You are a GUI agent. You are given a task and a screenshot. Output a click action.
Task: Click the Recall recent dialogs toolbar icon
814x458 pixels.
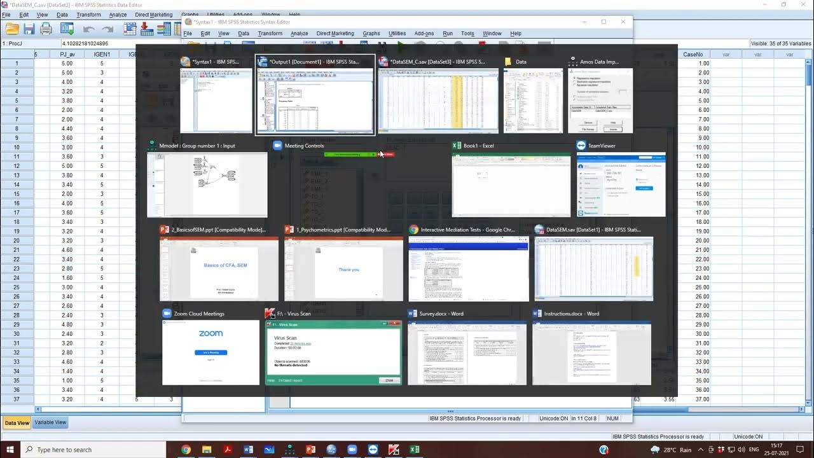pyautogui.click(x=67, y=29)
